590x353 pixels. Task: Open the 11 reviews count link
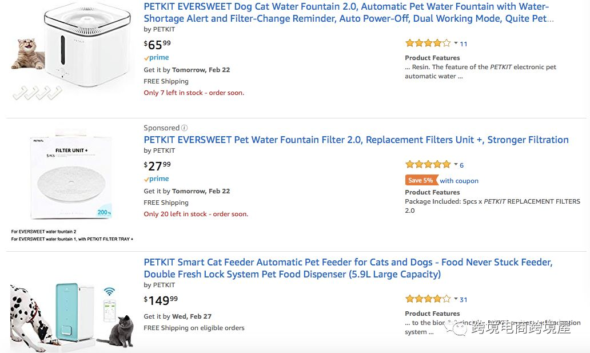pyautogui.click(x=464, y=44)
